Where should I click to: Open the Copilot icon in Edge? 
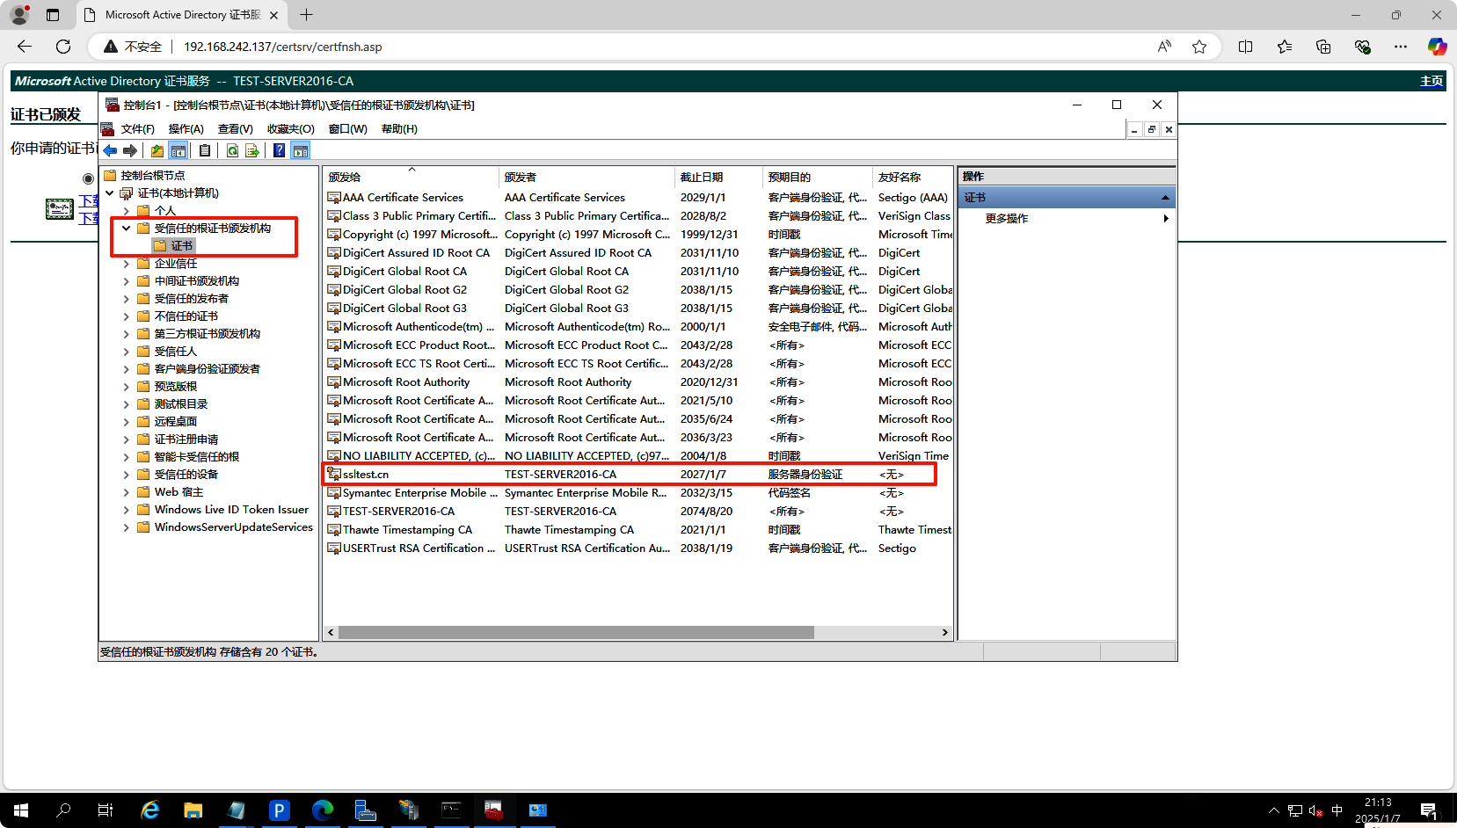1437,47
